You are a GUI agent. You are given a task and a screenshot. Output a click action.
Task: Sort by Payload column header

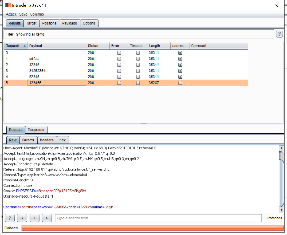point(57,46)
